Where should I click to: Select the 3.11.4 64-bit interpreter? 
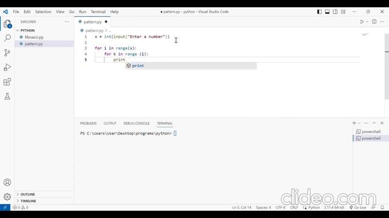(334, 207)
